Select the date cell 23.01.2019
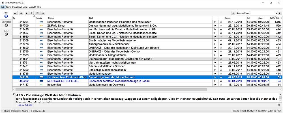The image size is (283, 113). [235, 74]
